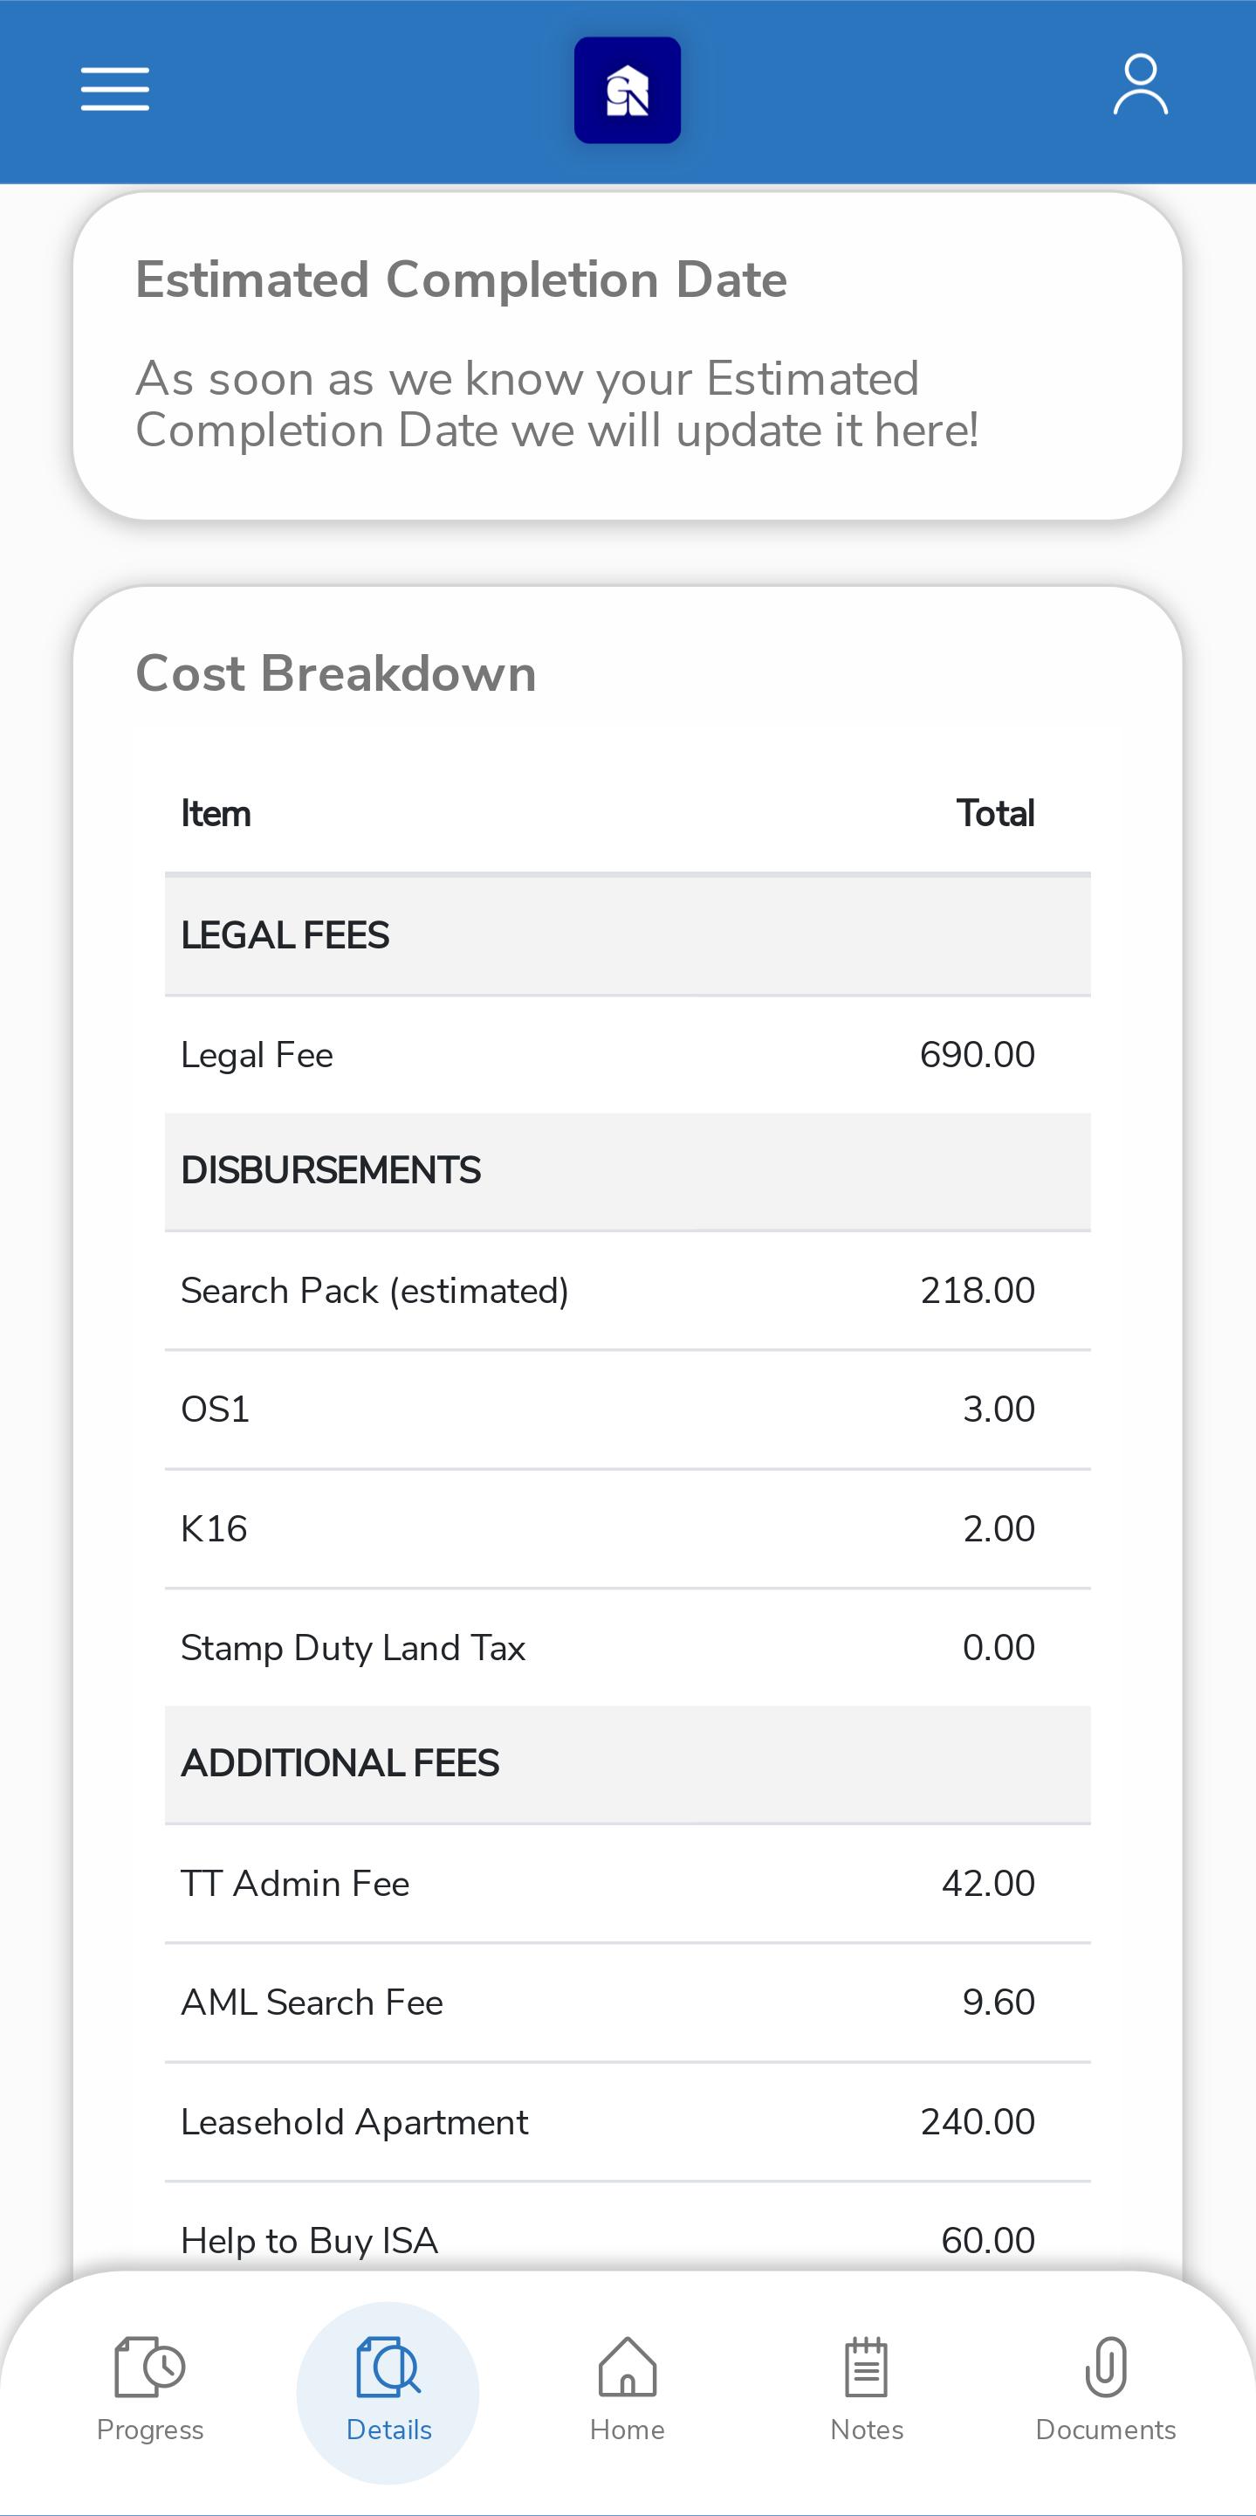Tap the LEGAL FEES section header
Image resolution: width=1256 pixels, height=2516 pixels.
(628, 935)
